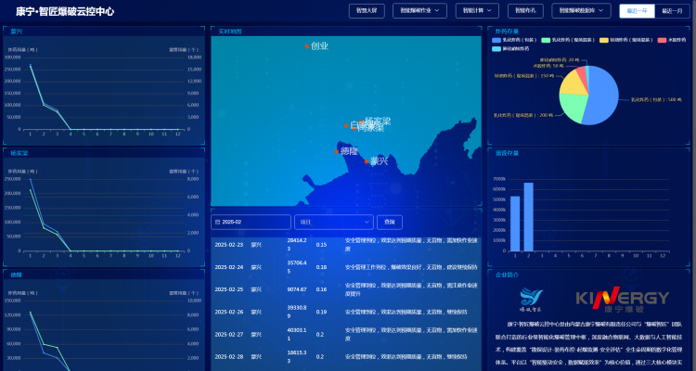Select the 最近一年 time range tab
Viewport: 696px width, 371px height.
pos(637,11)
